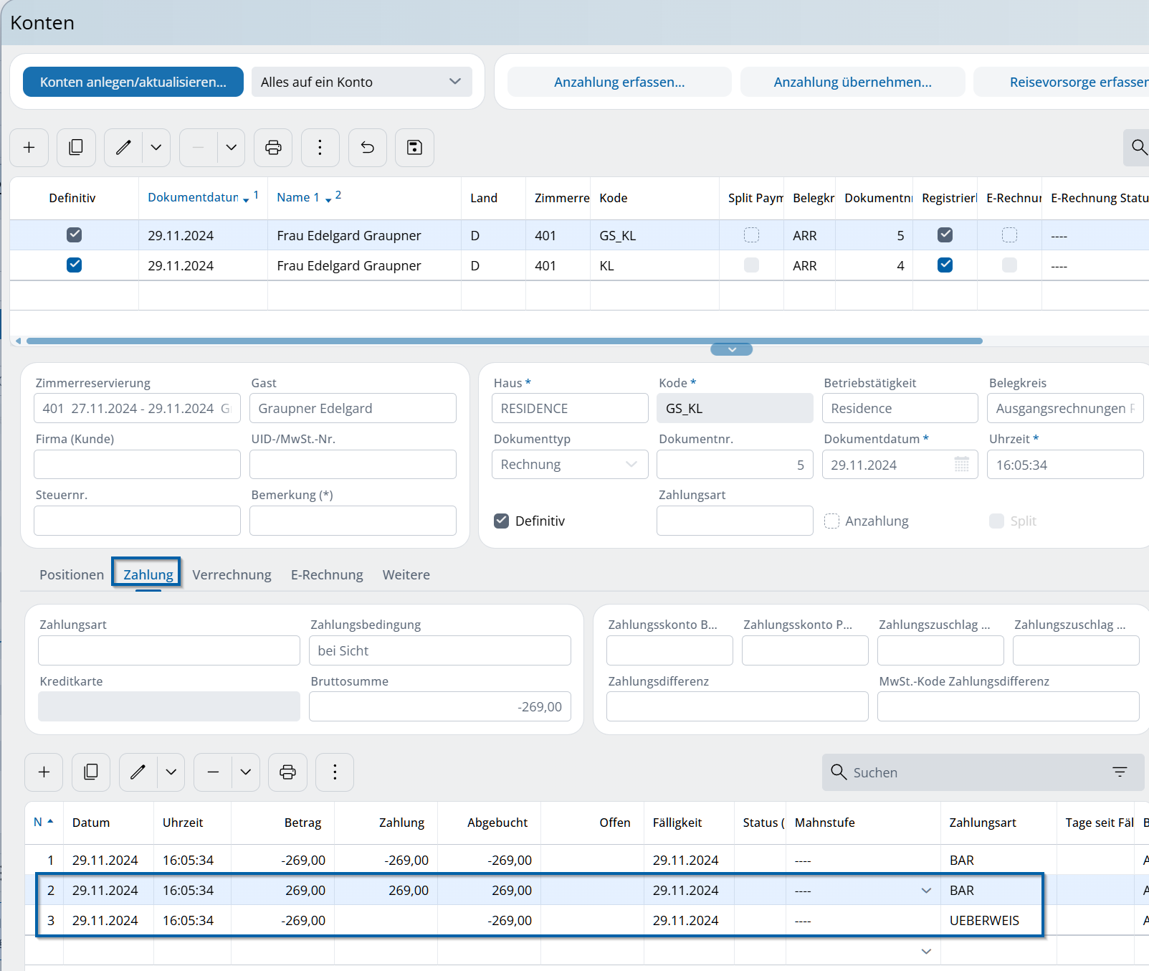
Task: Click 'Konten anlegen/aktualisieren...' button
Action: click(133, 82)
